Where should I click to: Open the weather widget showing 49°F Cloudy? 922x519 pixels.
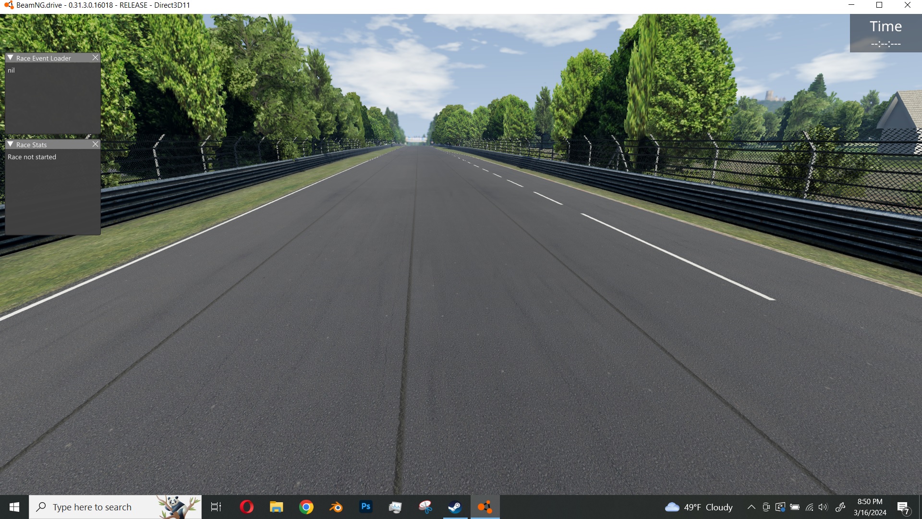point(699,507)
